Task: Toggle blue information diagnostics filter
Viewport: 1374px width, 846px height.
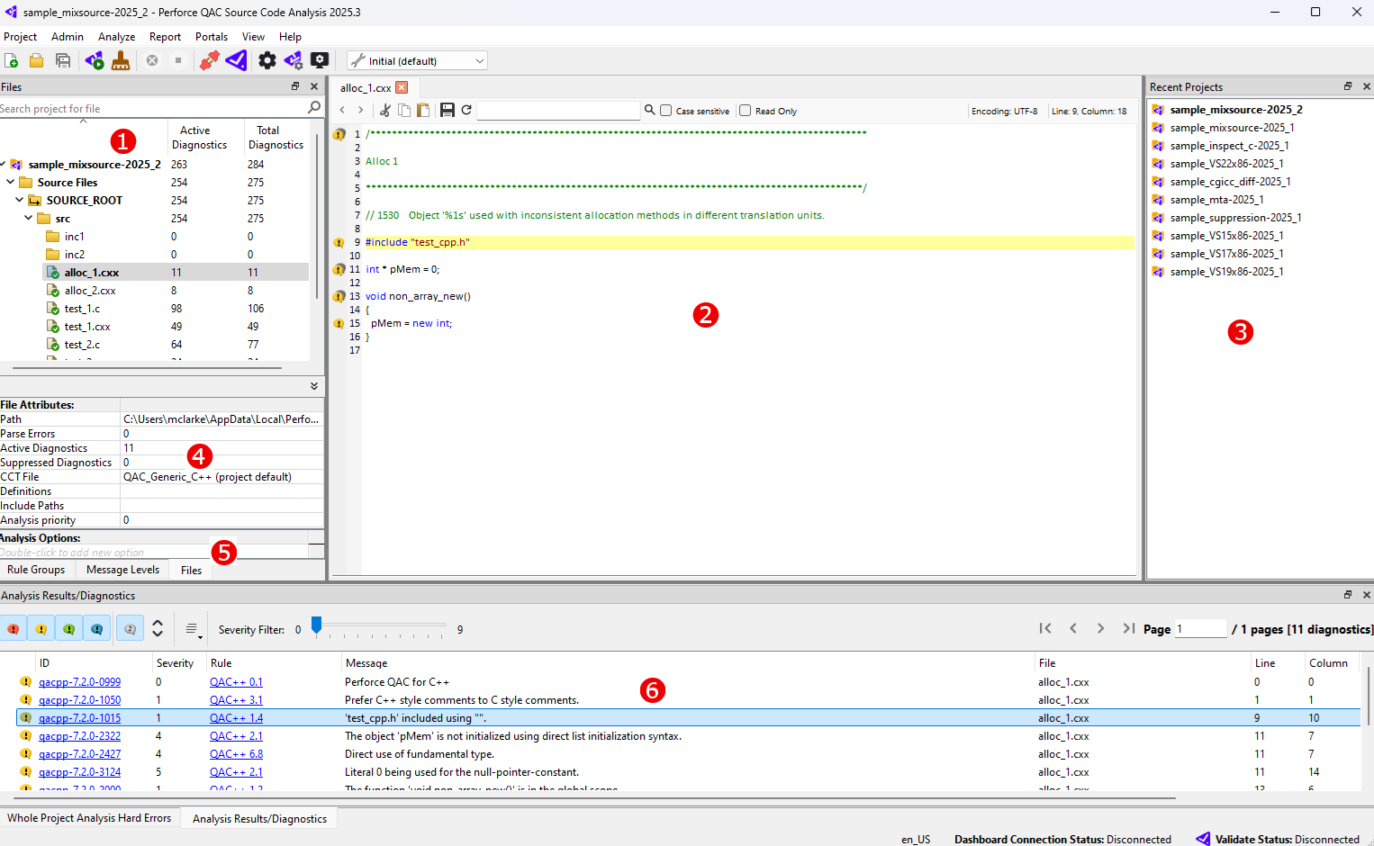Action: [x=97, y=629]
